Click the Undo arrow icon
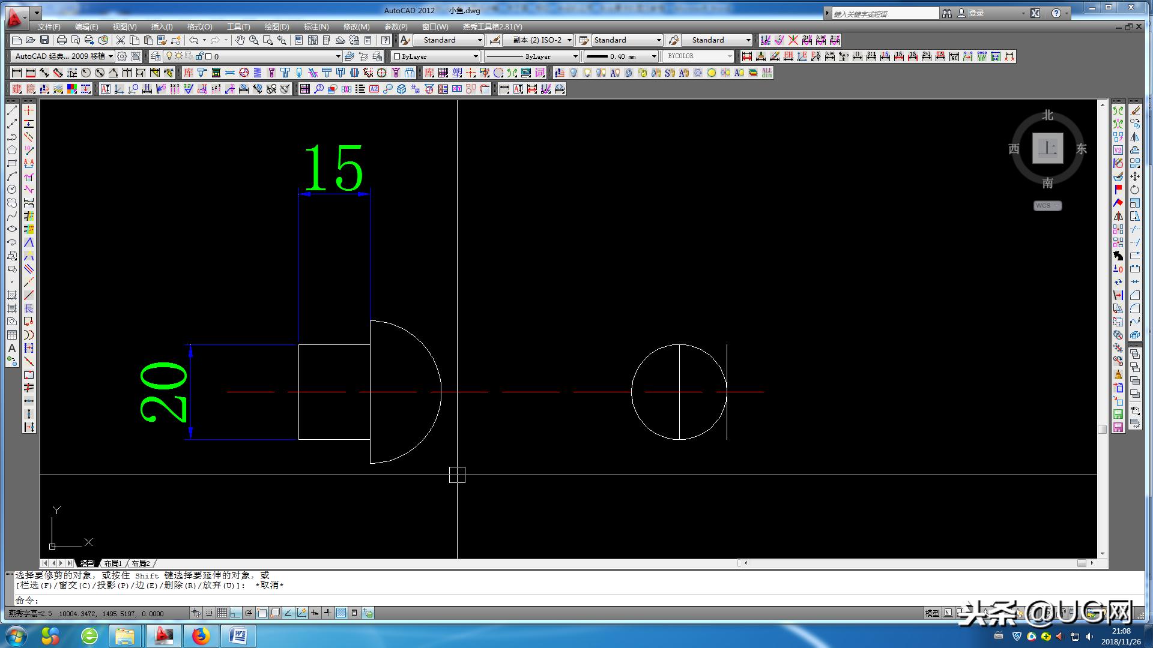The height and width of the screenshot is (648, 1153). (193, 40)
